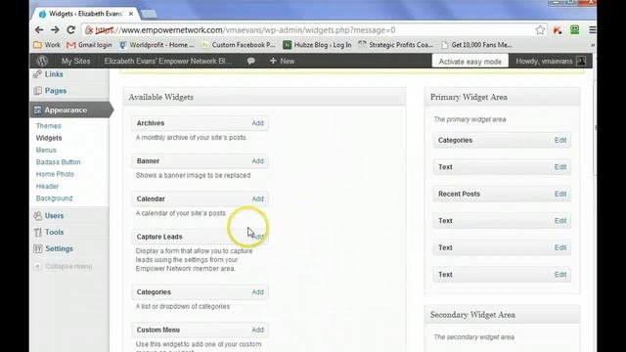Screen dimensions: 626x352
Task: Click 'The primary widget area' description
Action: 469,119
